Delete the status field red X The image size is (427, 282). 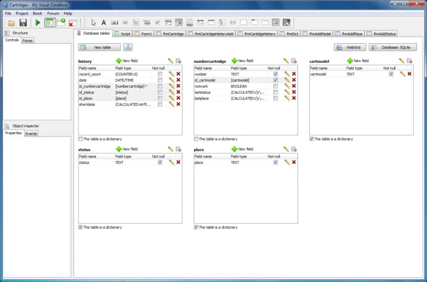[178, 162]
